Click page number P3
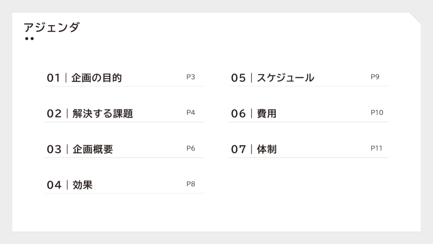433x244 pixels. click(191, 77)
